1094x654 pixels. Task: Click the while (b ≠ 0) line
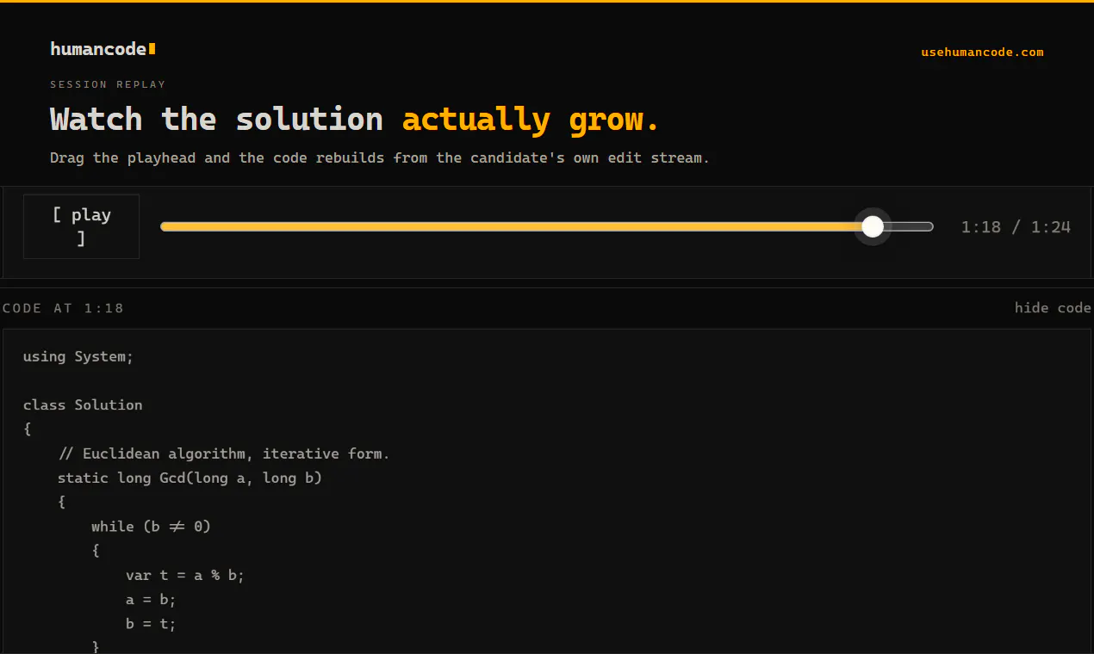coord(152,526)
